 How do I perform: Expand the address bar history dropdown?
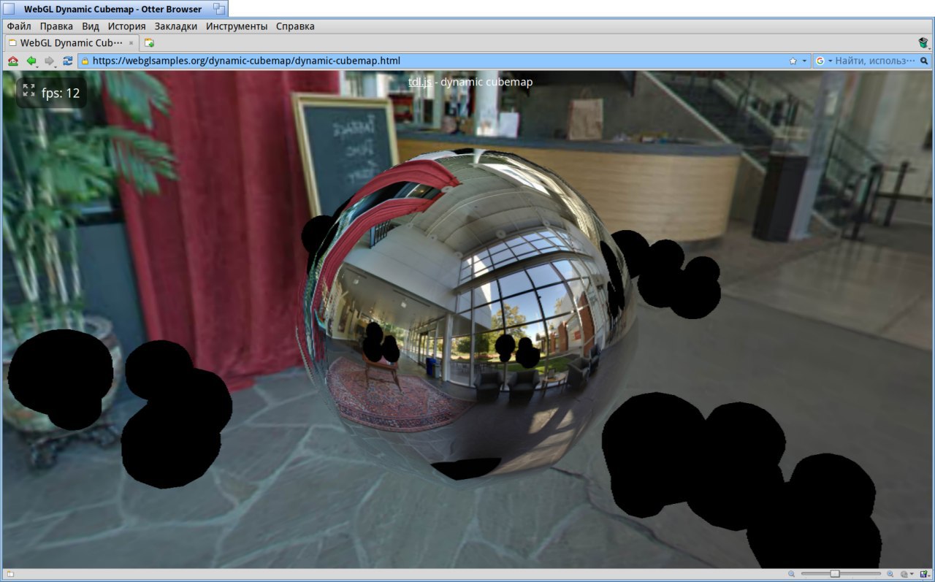coord(804,61)
